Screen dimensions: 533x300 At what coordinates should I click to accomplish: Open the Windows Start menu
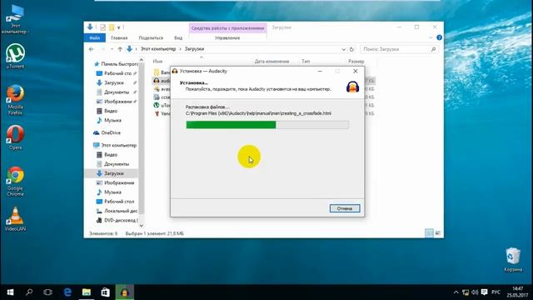[x=10, y=292]
